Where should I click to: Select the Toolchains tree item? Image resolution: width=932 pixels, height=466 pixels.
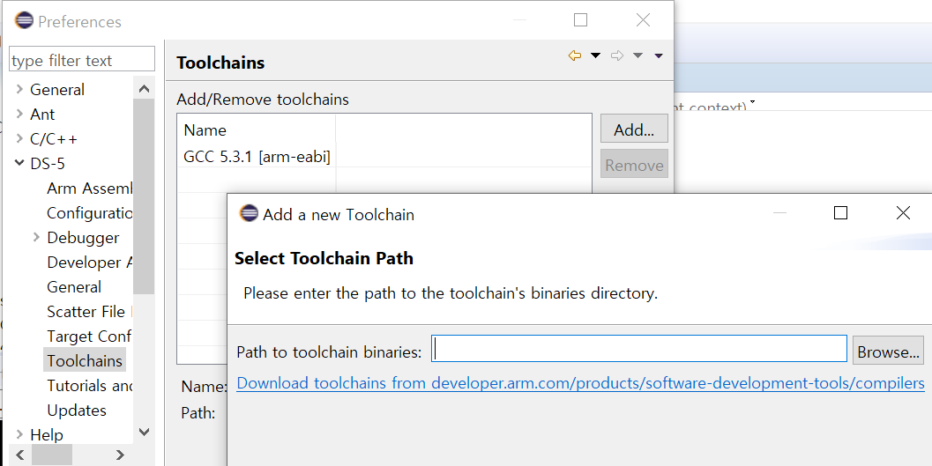(x=85, y=360)
